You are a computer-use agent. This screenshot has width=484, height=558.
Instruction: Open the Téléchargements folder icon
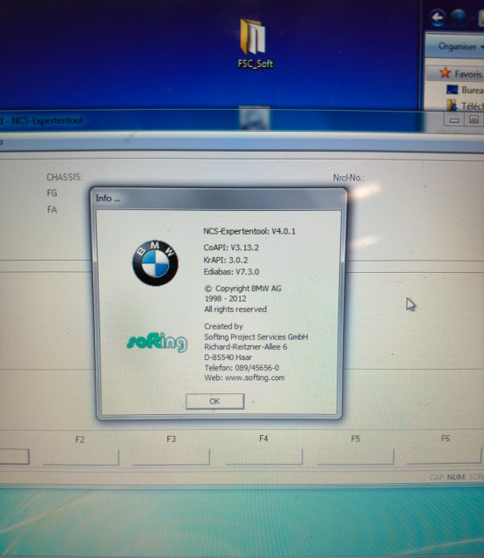452,105
